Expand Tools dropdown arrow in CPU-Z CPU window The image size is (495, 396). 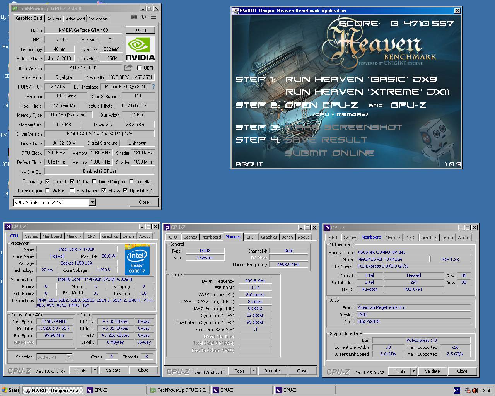tap(94, 370)
